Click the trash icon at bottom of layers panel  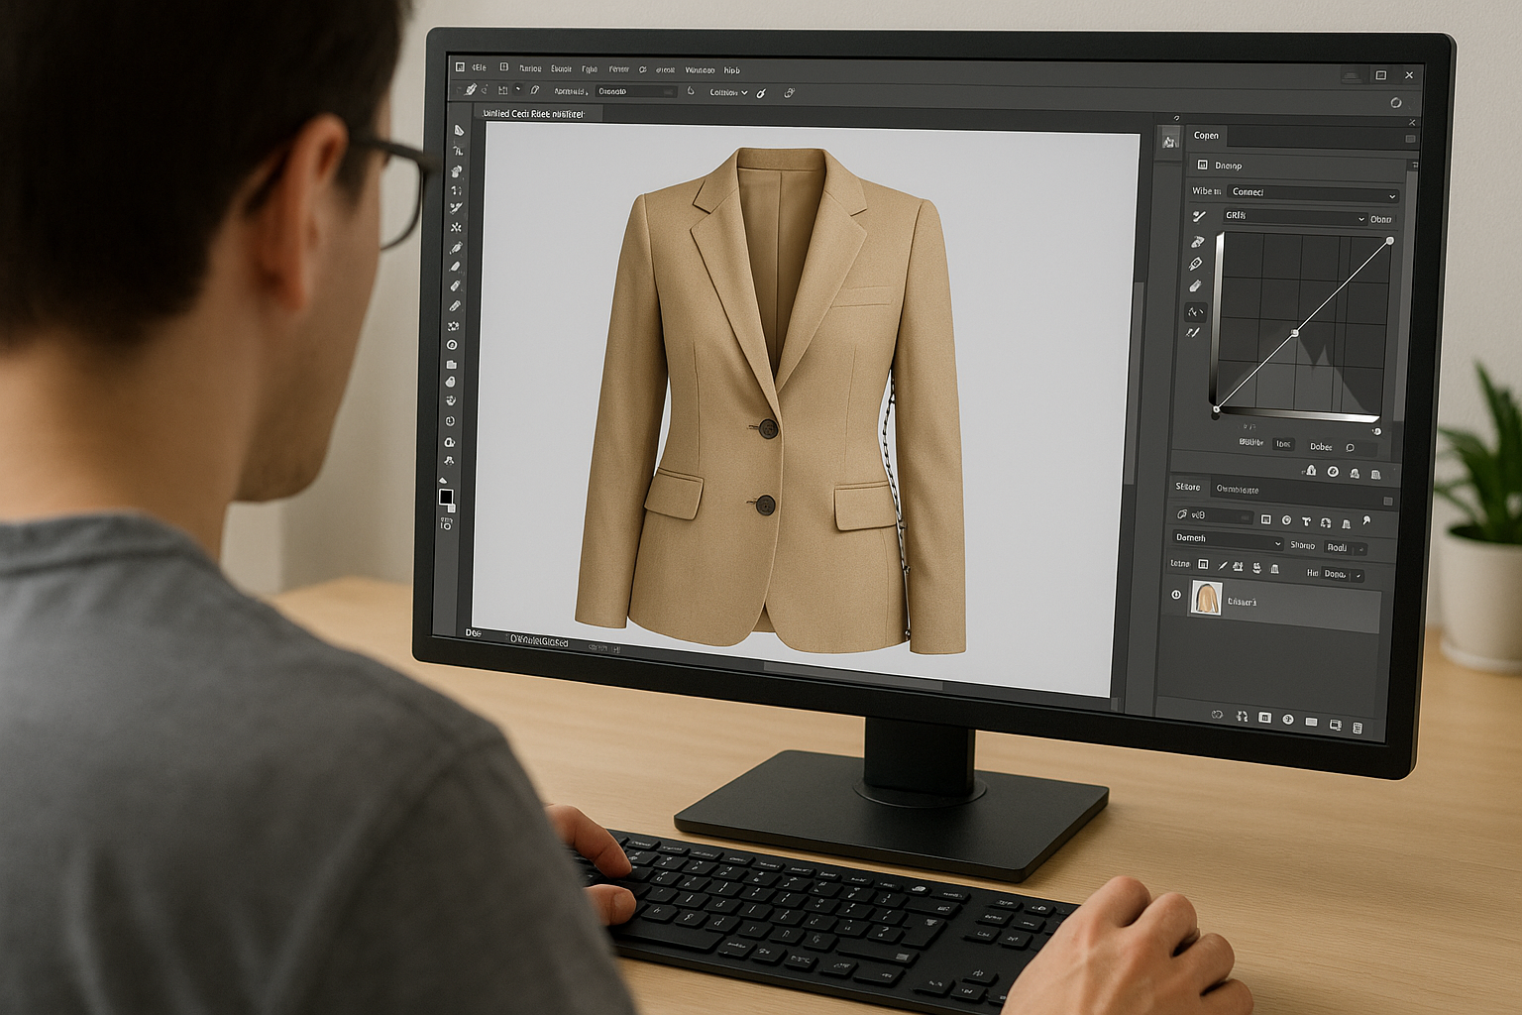(1357, 728)
